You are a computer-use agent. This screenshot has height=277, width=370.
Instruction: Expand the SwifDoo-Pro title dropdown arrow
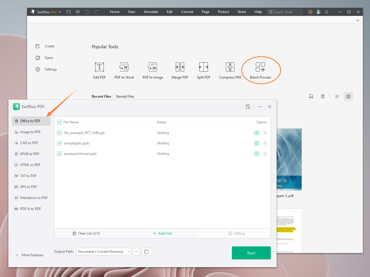click(x=60, y=12)
